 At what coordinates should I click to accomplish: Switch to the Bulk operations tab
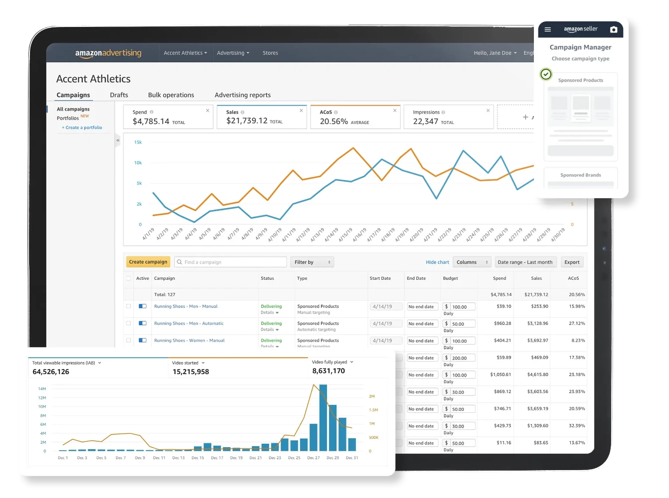(x=171, y=95)
